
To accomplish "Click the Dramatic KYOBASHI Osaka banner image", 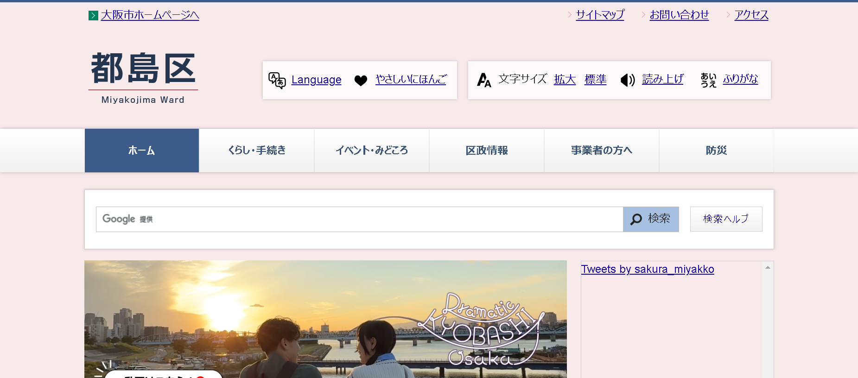I will click(x=325, y=319).
